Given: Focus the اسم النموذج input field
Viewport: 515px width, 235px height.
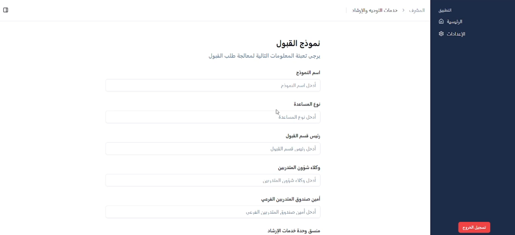Looking at the screenshot, I should tap(213, 85).
